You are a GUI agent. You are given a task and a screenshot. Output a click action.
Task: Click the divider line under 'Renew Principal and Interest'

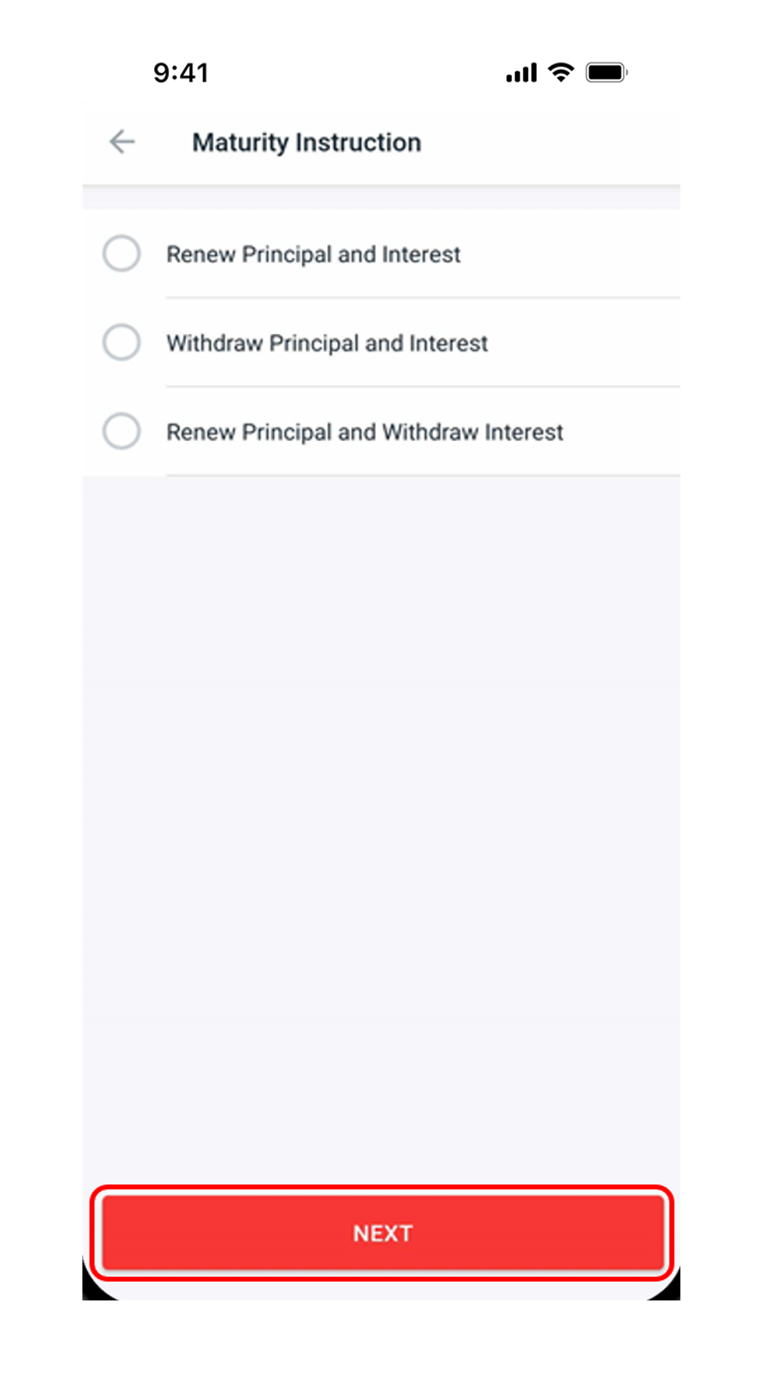[423, 298]
